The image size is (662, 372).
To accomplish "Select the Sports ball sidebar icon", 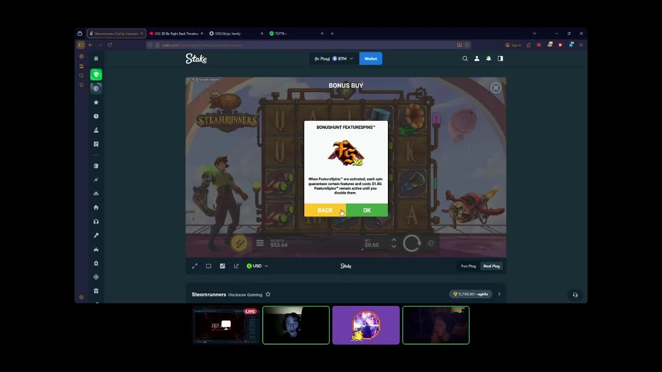I will tap(96, 88).
